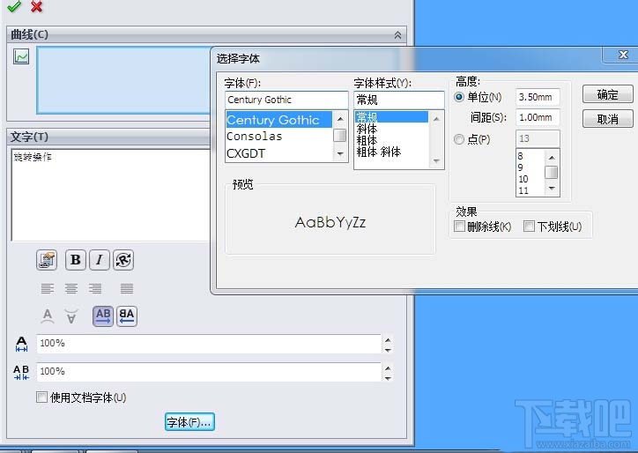Fully justify the text
This screenshot has height=453, width=638.
coord(127,288)
